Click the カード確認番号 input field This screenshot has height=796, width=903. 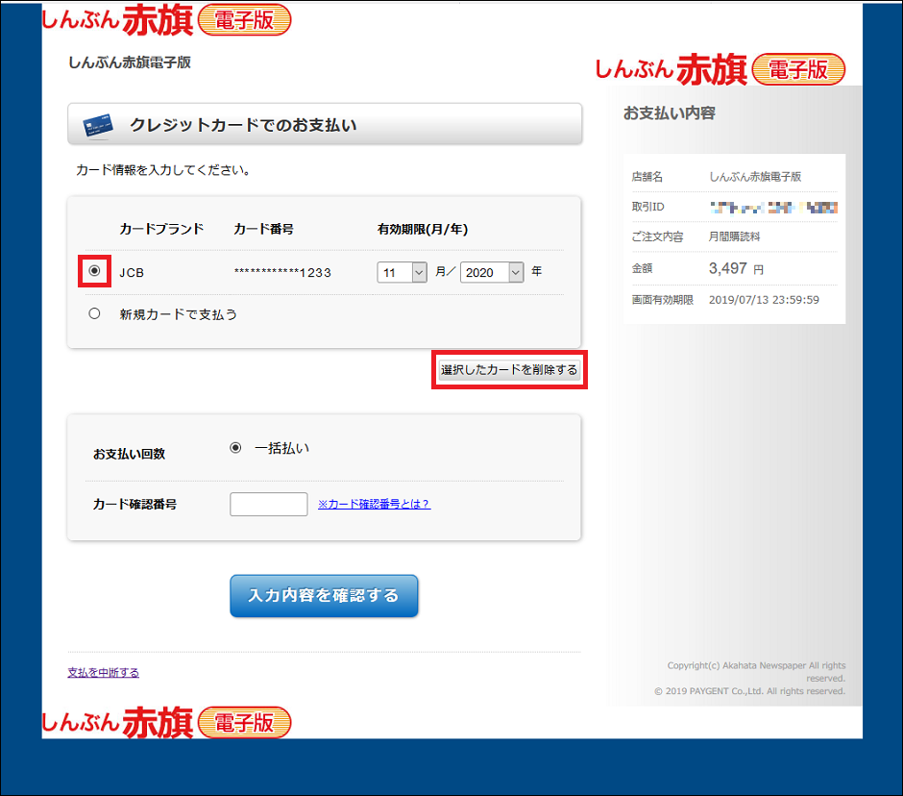coord(269,504)
